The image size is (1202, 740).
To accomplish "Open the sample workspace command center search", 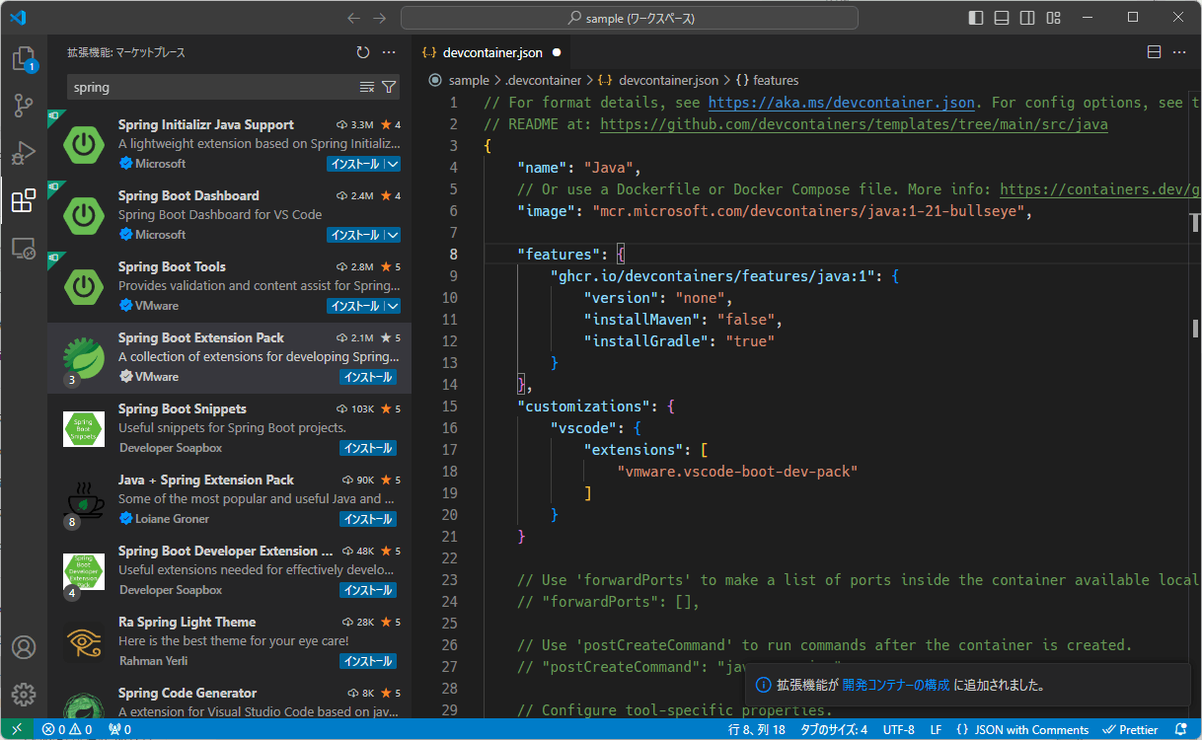I will point(630,18).
